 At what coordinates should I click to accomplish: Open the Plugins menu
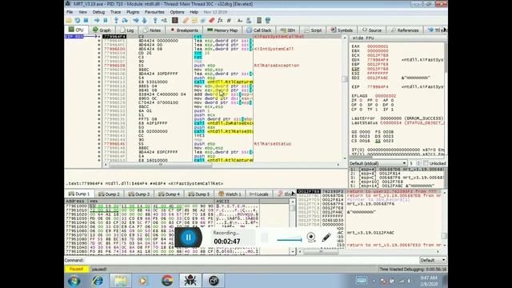133,12
